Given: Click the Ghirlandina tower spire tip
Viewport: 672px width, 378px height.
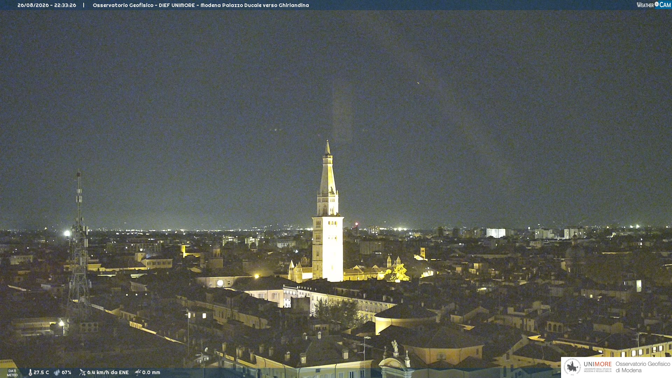Looking at the screenshot, I should click(x=328, y=147).
